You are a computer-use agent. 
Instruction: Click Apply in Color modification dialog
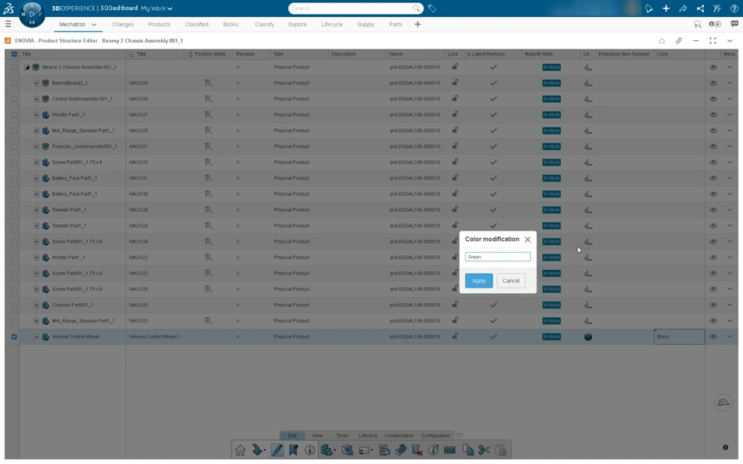coord(478,281)
